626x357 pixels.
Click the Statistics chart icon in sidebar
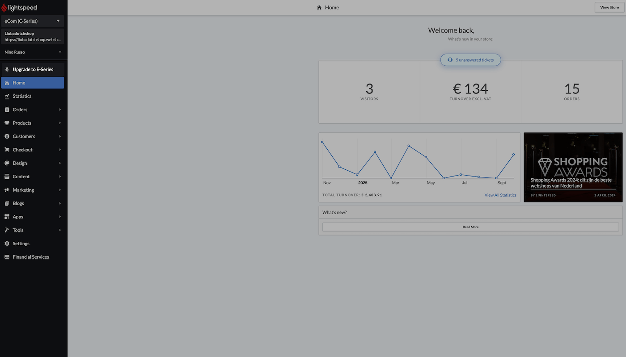pyautogui.click(x=7, y=96)
